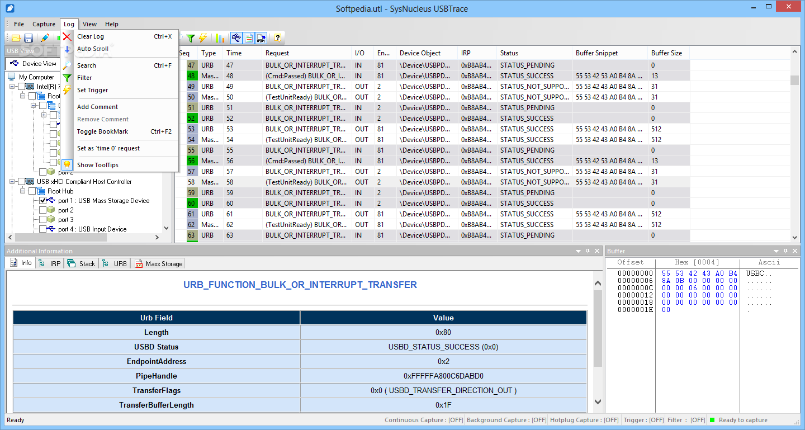The image size is (805, 430).
Task: Switch to the URB tab
Action: pyautogui.click(x=115, y=263)
